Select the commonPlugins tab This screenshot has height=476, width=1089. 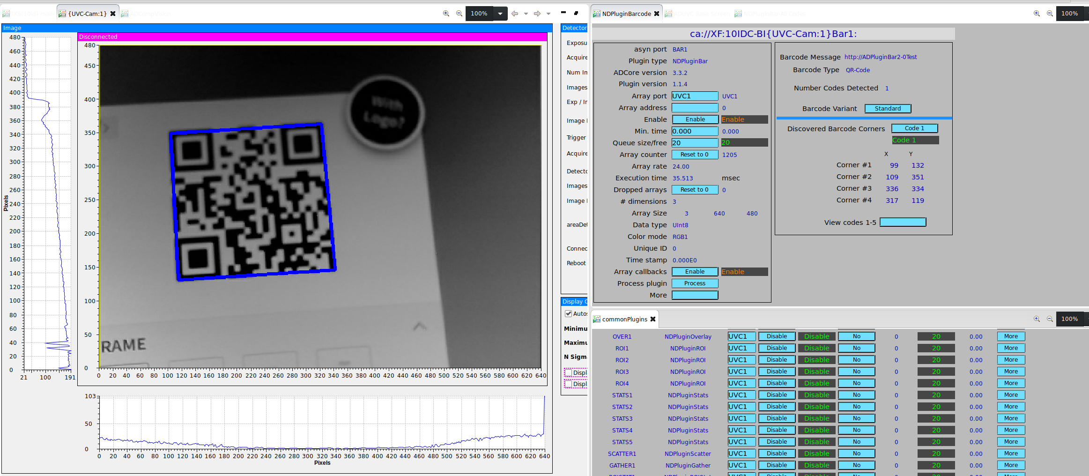click(x=625, y=319)
